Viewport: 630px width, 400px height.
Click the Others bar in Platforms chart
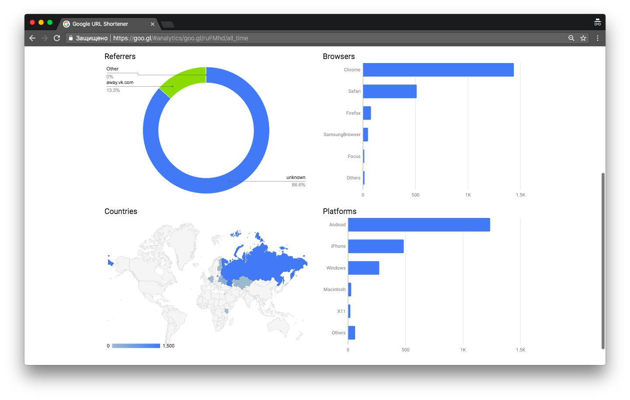352,333
